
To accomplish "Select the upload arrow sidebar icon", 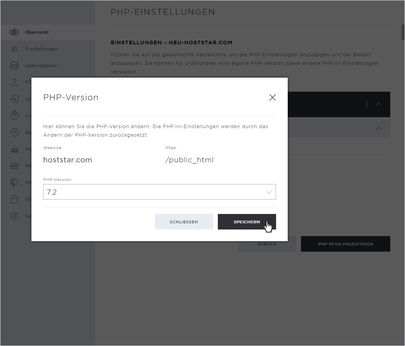I will click(x=14, y=82).
